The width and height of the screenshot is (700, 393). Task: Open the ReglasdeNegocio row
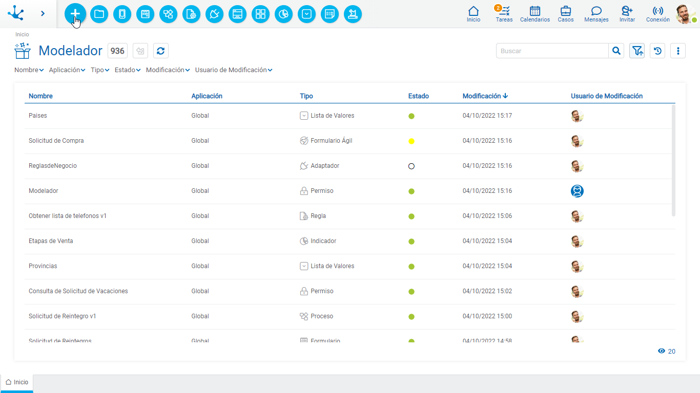(350, 166)
